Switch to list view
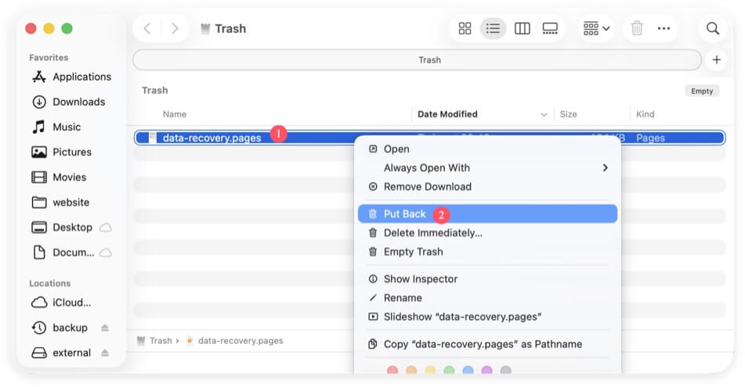This screenshot has width=745, height=387. (493, 28)
